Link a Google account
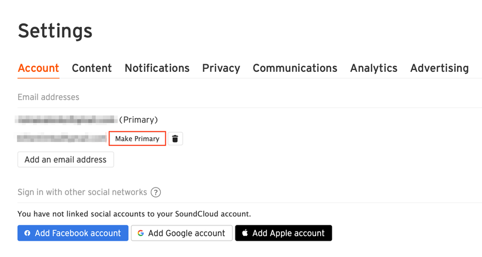The height and width of the screenshot is (257, 482). (x=182, y=233)
